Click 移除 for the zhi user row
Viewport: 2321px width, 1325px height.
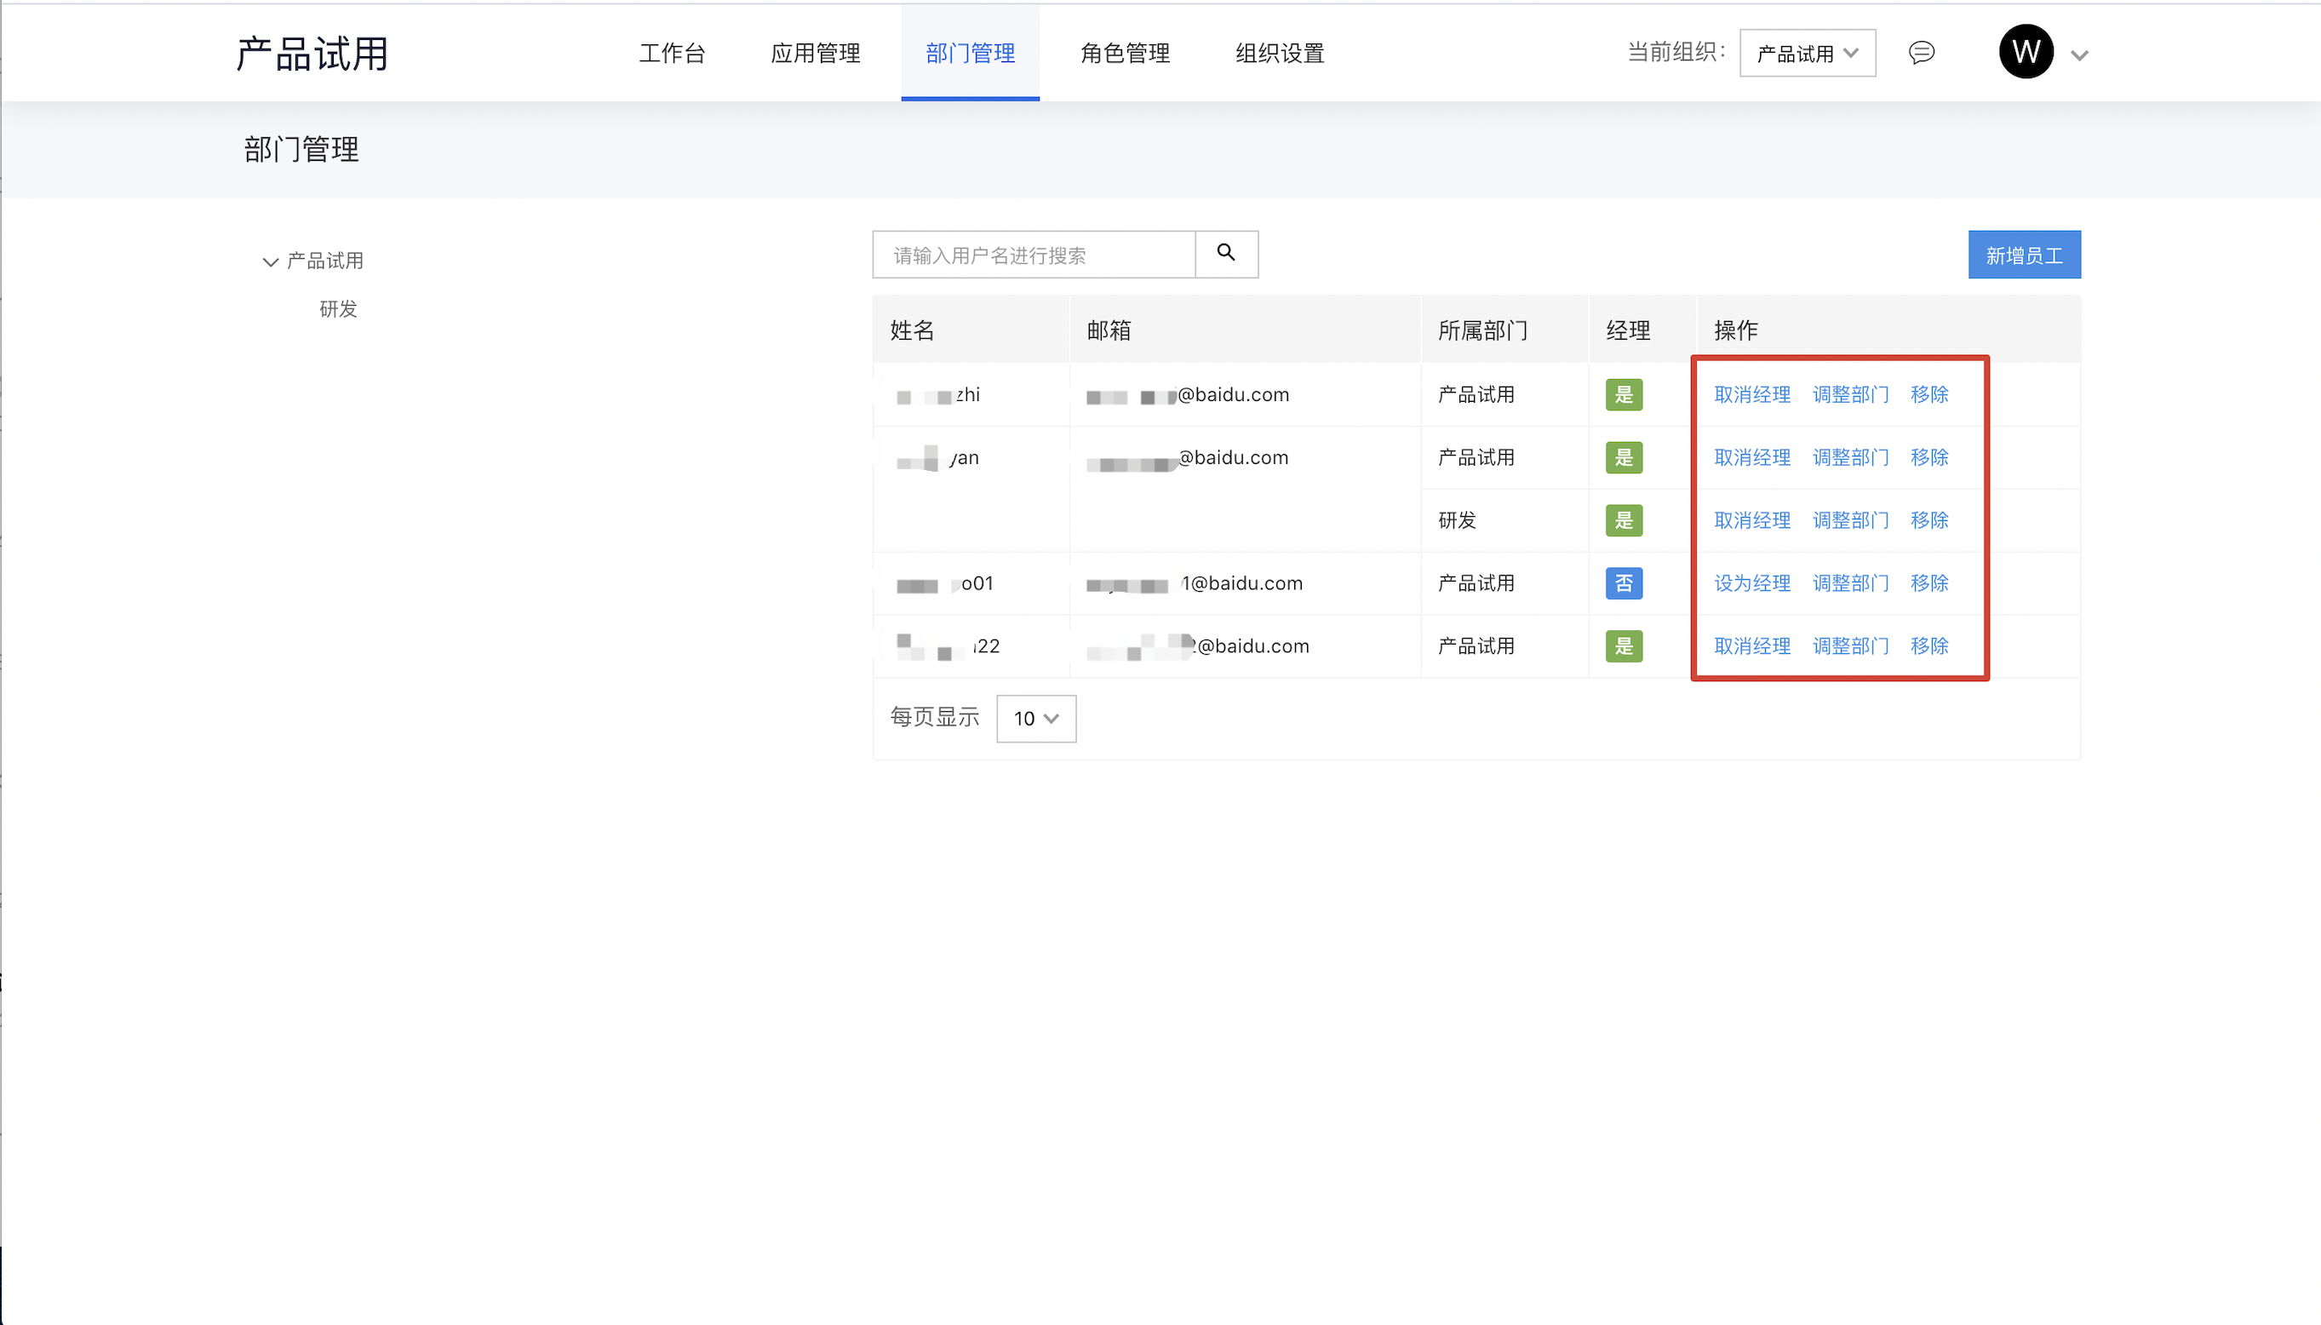[1928, 395]
